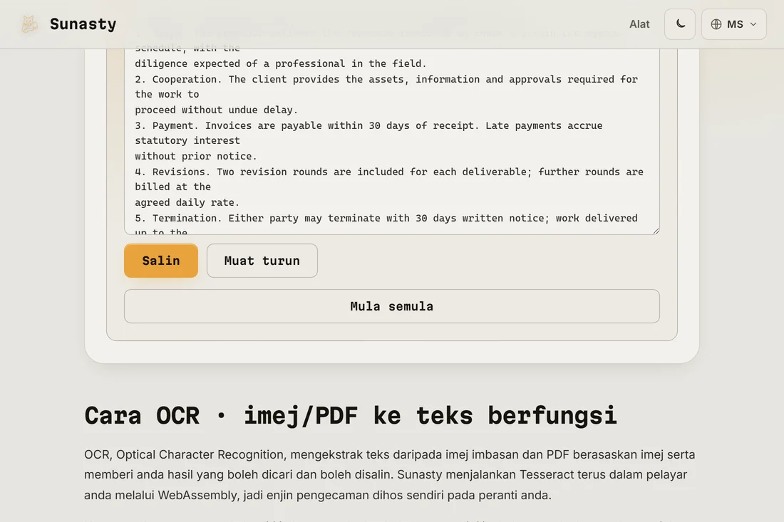Click the line '5. Termination. Either party may terminate'
Image resolution: width=784 pixels, height=522 pixels.
point(386,219)
